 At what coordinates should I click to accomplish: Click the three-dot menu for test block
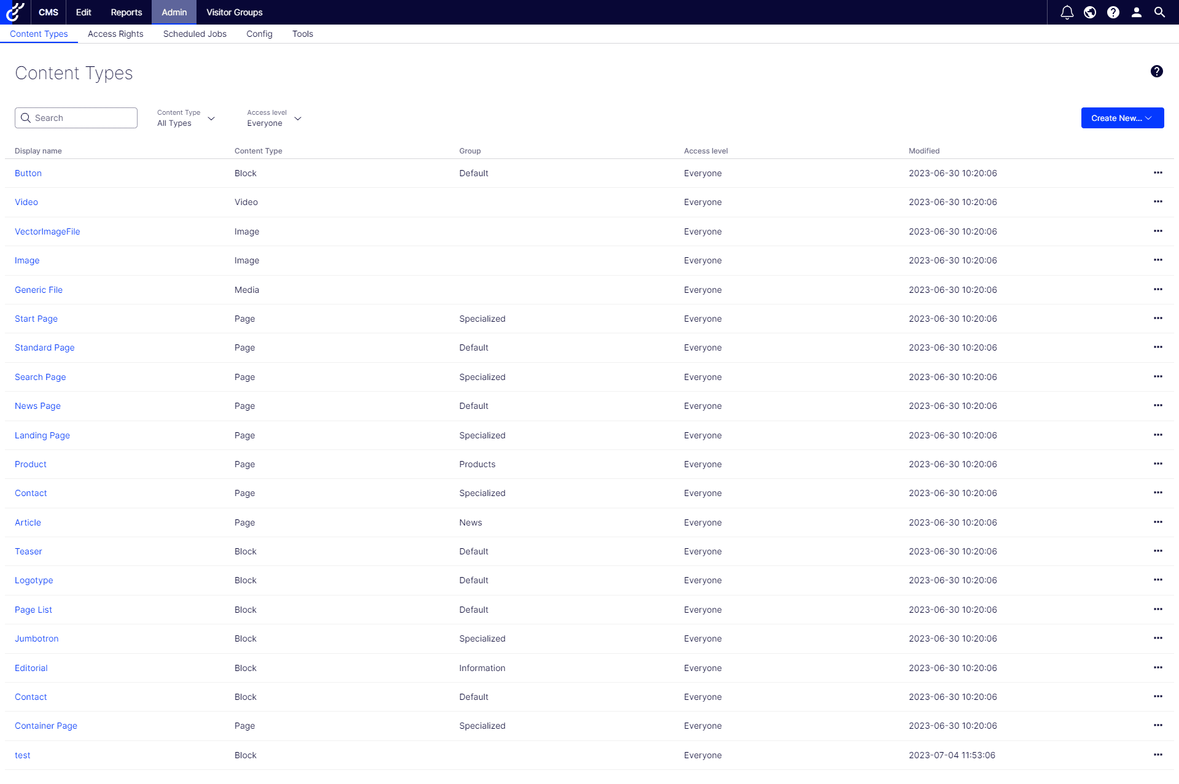[x=1158, y=755]
